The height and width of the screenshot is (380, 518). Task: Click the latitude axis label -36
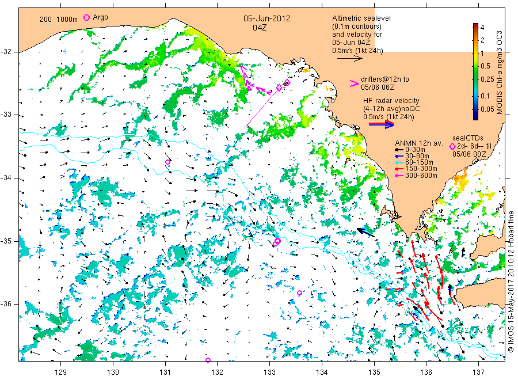[6, 304]
